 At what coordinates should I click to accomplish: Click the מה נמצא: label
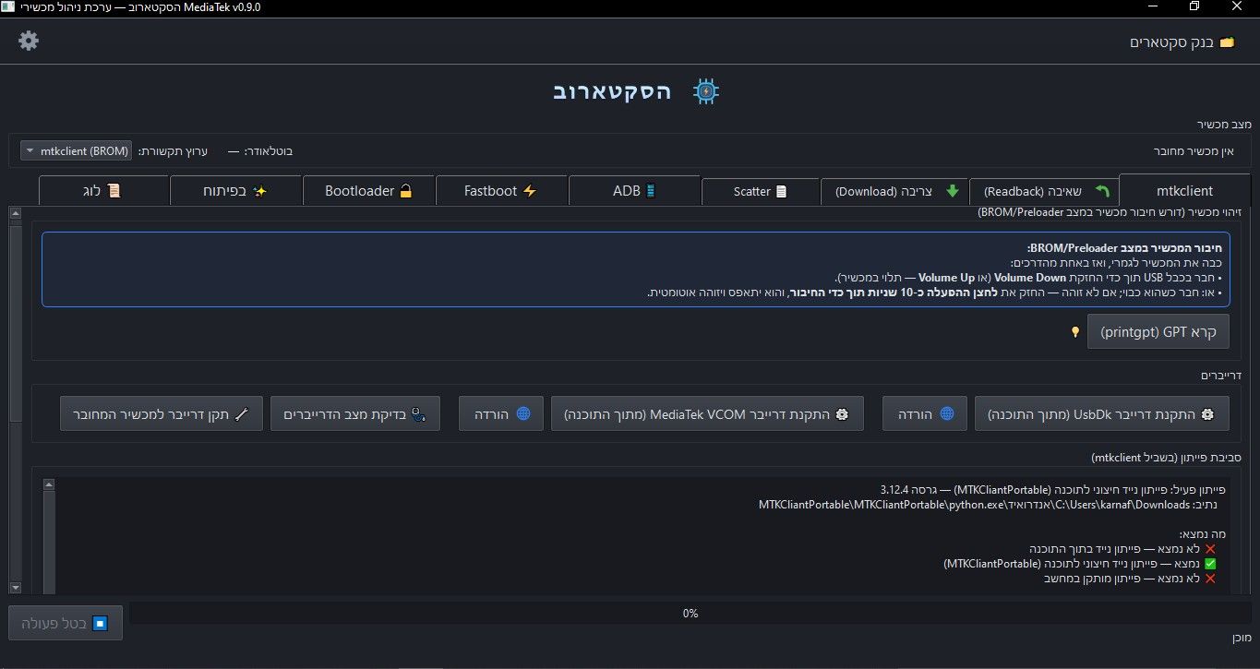[1202, 533]
